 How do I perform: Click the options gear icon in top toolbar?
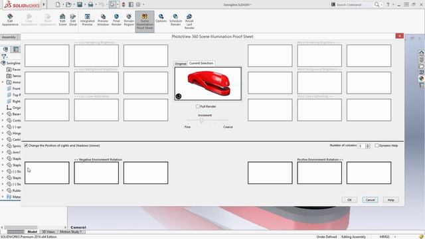click(138, 5)
